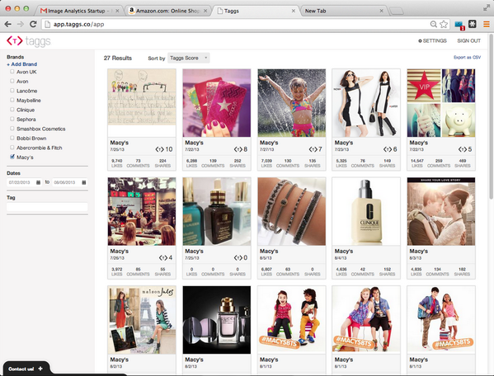Open the bracelets on wrist thumbnail
Screen dimensions: 494x376
point(291,211)
